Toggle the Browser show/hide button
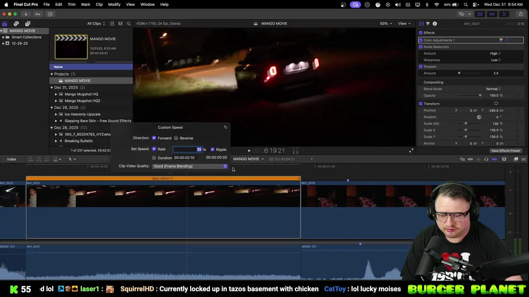The height and width of the screenshot is (297, 529). click(x=480, y=14)
